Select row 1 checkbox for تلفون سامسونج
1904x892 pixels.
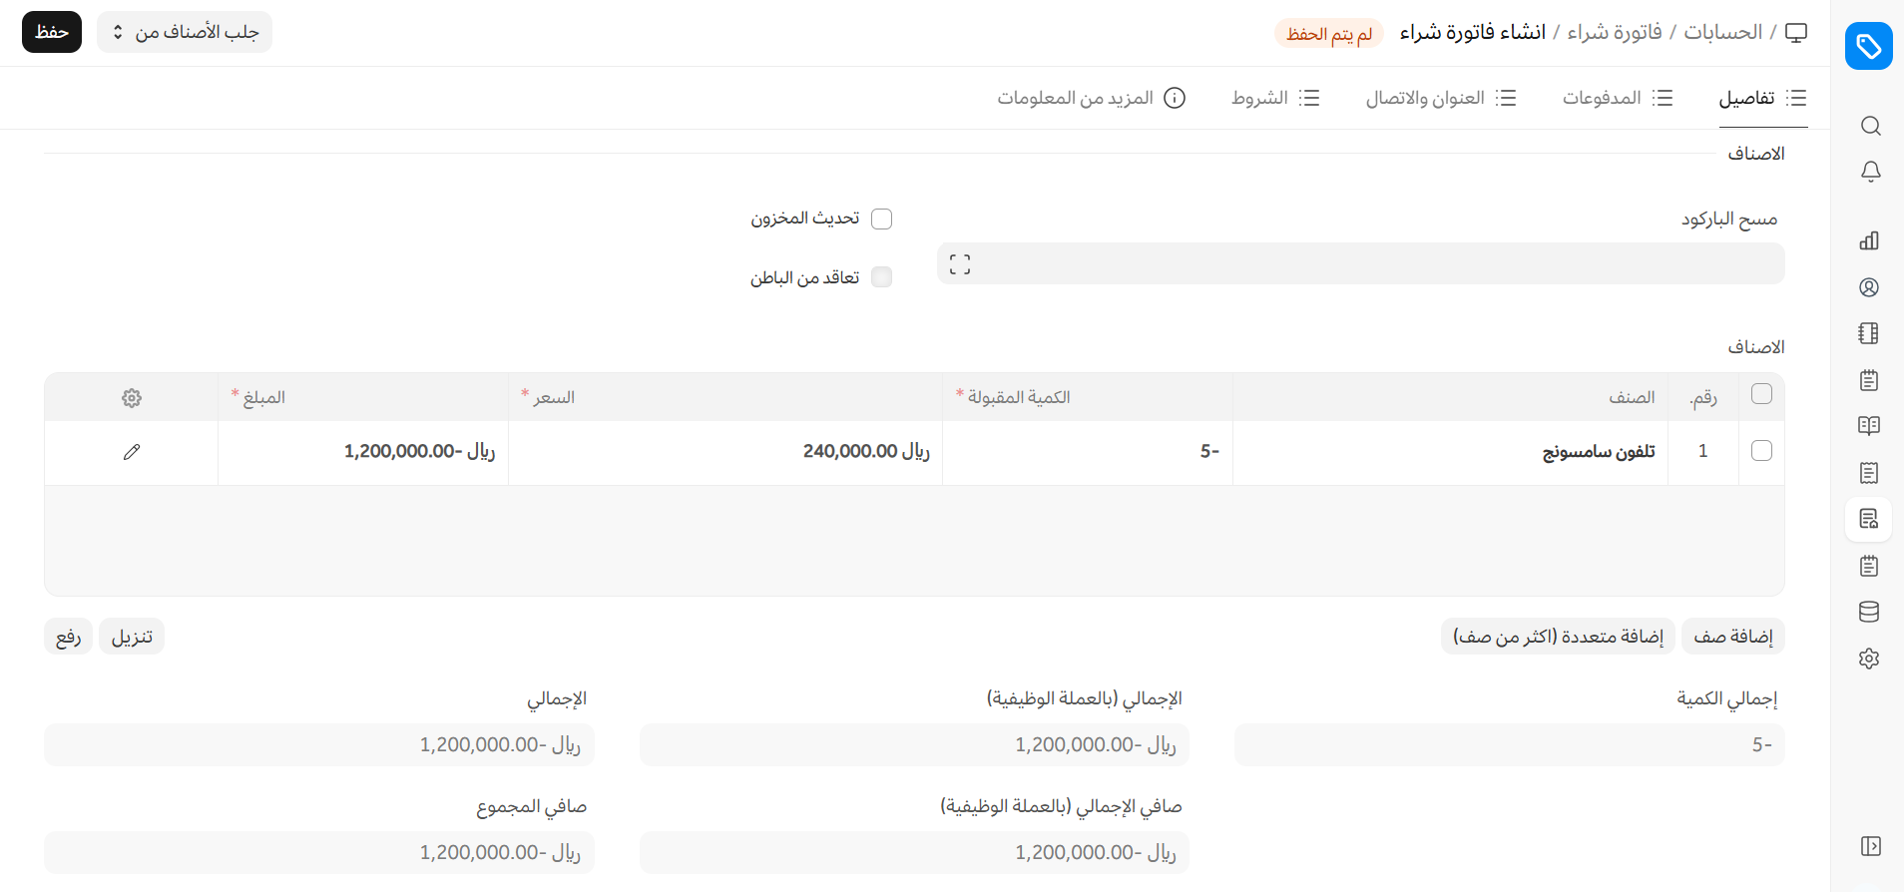[x=1761, y=451]
